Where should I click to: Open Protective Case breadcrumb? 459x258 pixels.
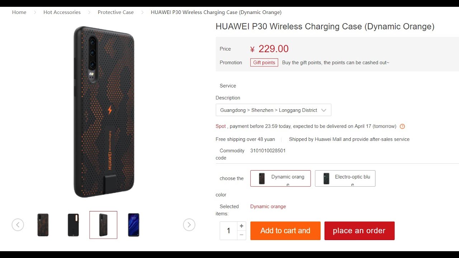click(115, 12)
